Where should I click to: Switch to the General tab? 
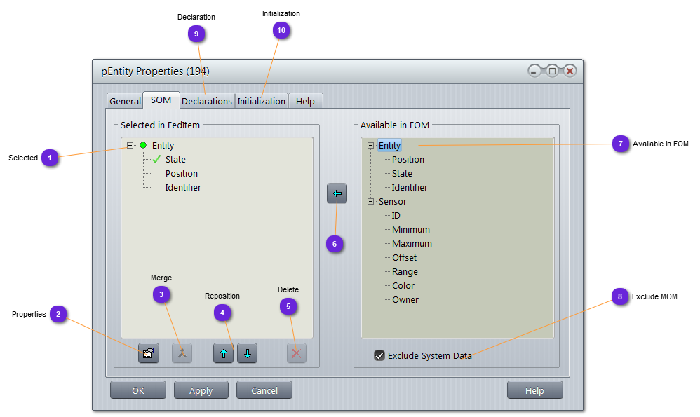point(125,101)
